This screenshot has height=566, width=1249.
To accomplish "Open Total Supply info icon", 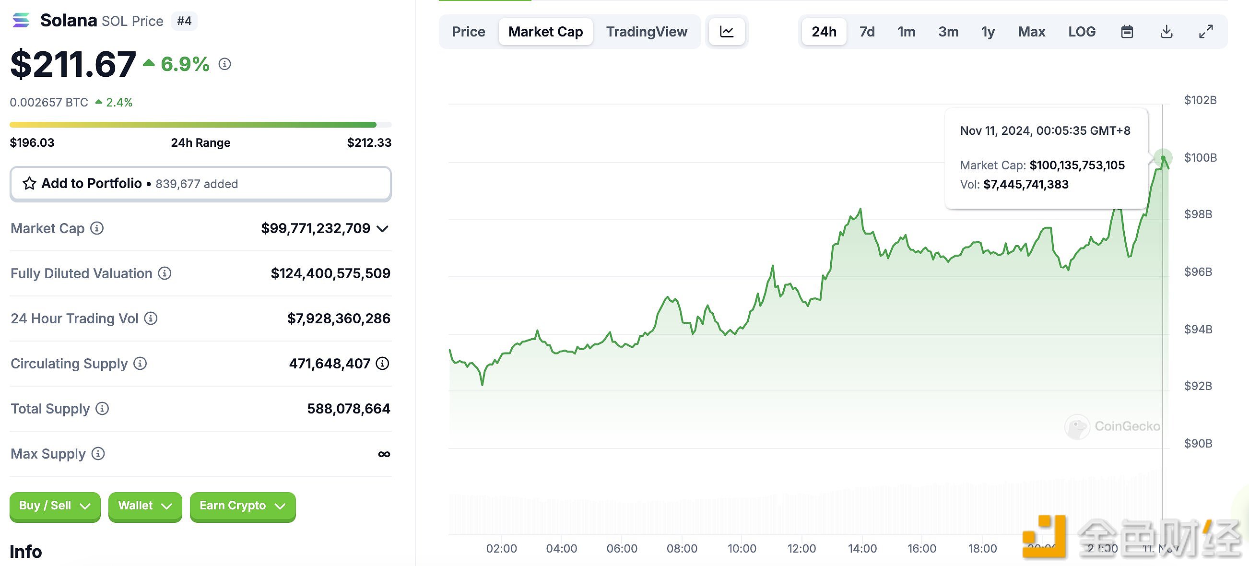I will click(102, 408).
